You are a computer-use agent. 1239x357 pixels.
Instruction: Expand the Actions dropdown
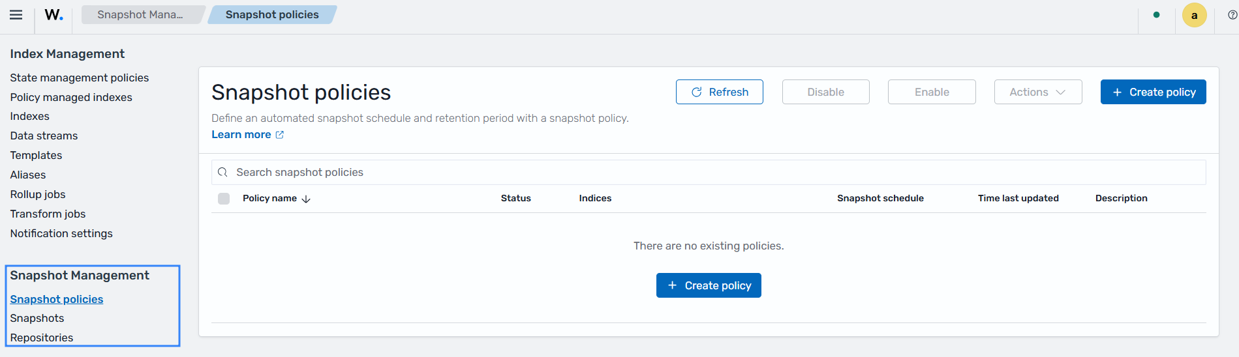click(x=1038, y=92)
